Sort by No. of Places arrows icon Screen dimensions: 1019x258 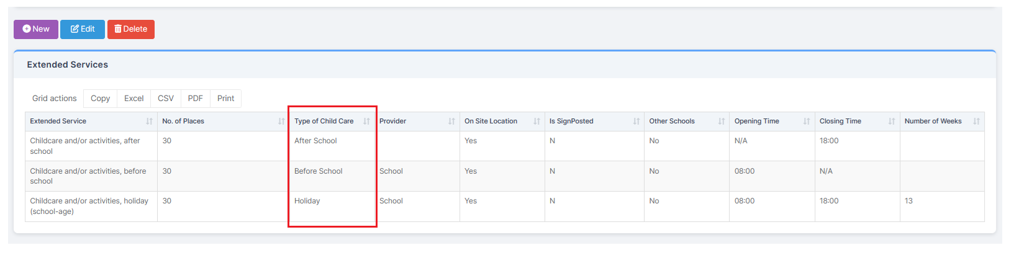tap(281, 122)
